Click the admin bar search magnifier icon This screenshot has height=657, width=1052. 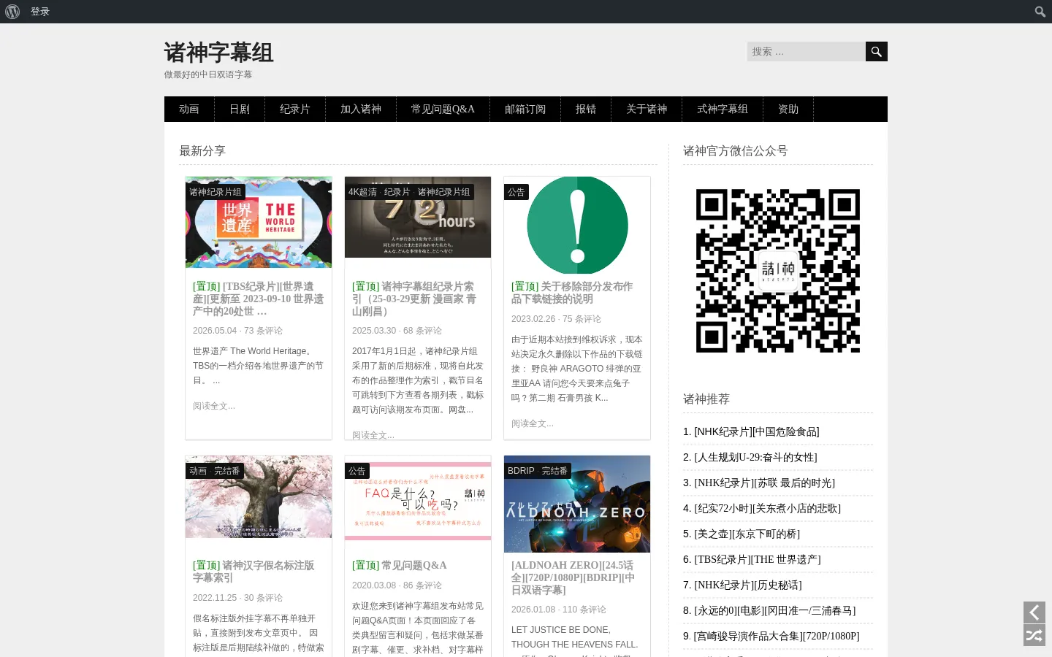(x=1040, y=12)
